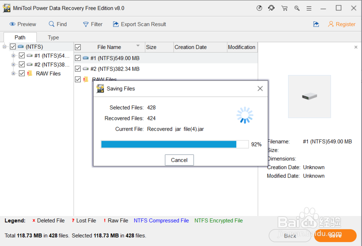Screen dimensions: 362x246
Task: Click drive icon of #2 (NTFS)382.34 MB row
Action: (x=86, y=68)
